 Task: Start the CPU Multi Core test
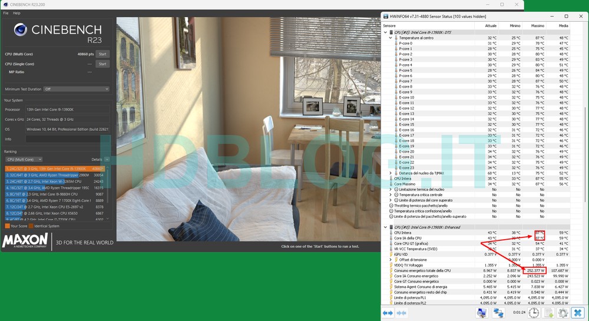pos(102,54)
